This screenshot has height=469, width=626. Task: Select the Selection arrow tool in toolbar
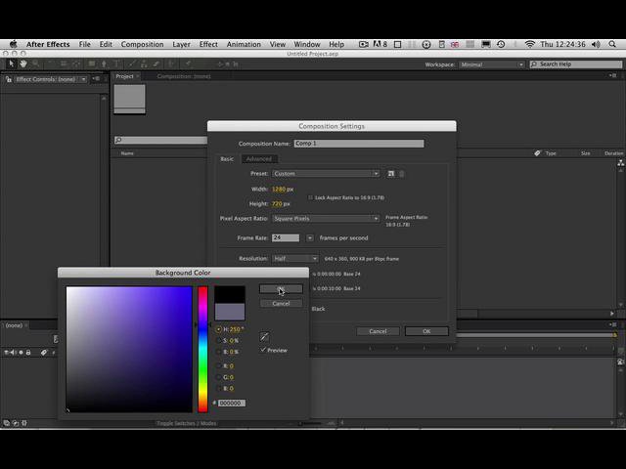[x=11, y=64]
